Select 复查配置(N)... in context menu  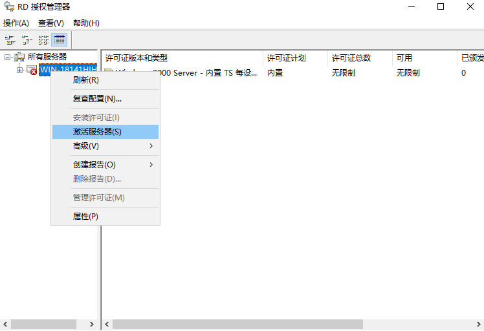[x=105, y=99]
